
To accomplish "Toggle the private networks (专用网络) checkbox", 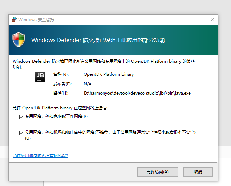I will click(x=21, y=117).
